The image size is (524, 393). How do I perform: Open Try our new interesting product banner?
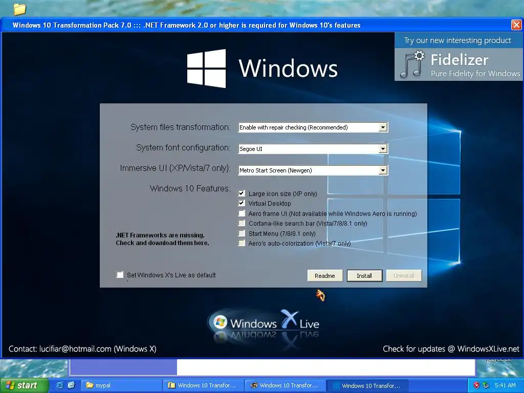tap(457, 40)
